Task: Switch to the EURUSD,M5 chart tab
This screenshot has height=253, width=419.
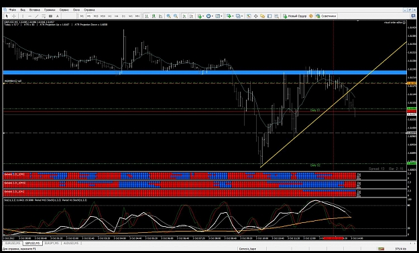Action: click(13, 244)
